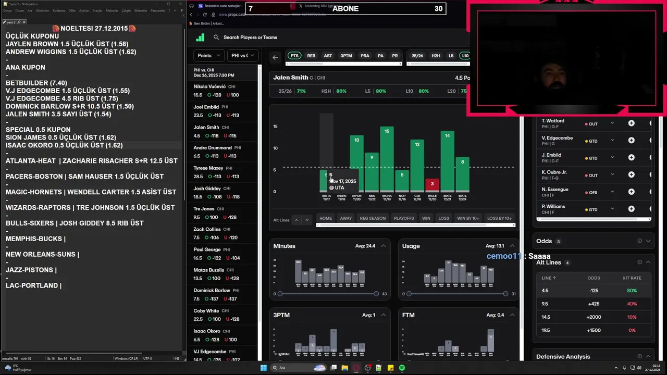Toggle the 3PTM stat pill
This screenshot has width=667, height=375.
coord(346,56)
